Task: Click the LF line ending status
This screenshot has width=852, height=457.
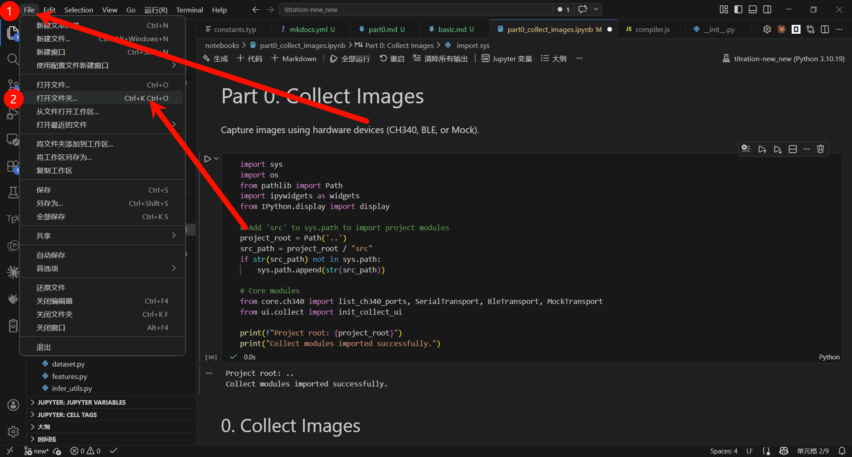Action: [x=749, y=451]
